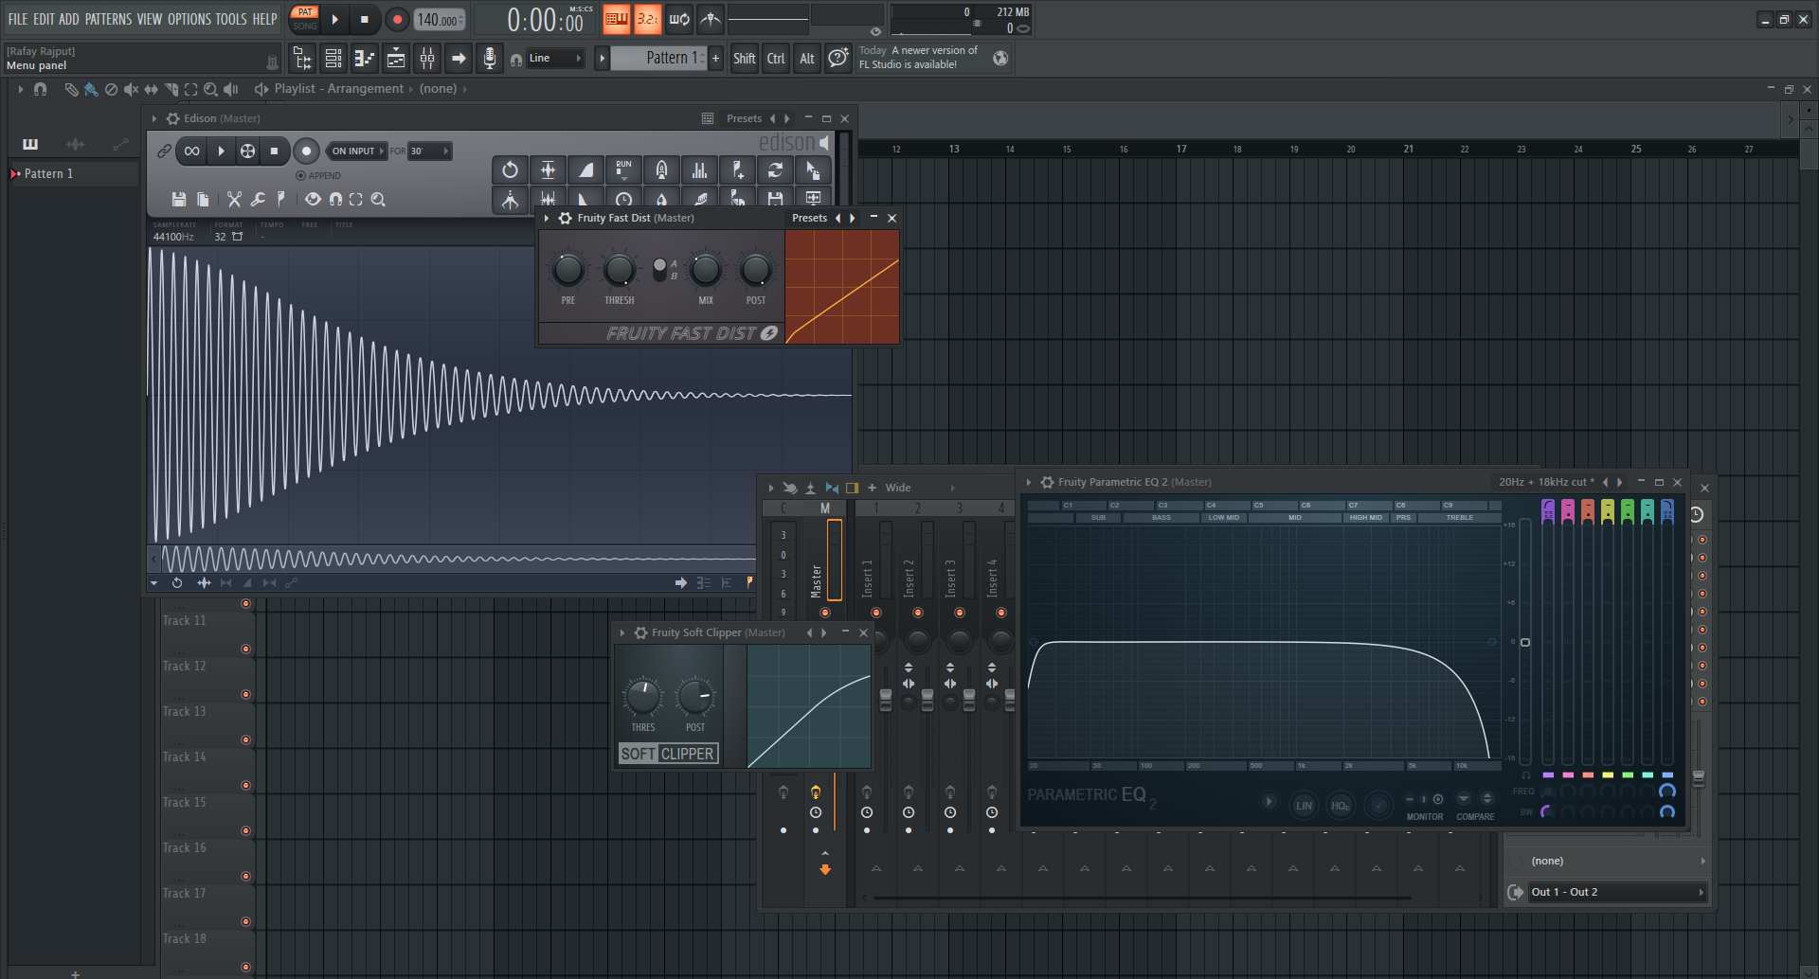Open the Piano Roll view button
1819x979 pixels.
click(365, 59)
